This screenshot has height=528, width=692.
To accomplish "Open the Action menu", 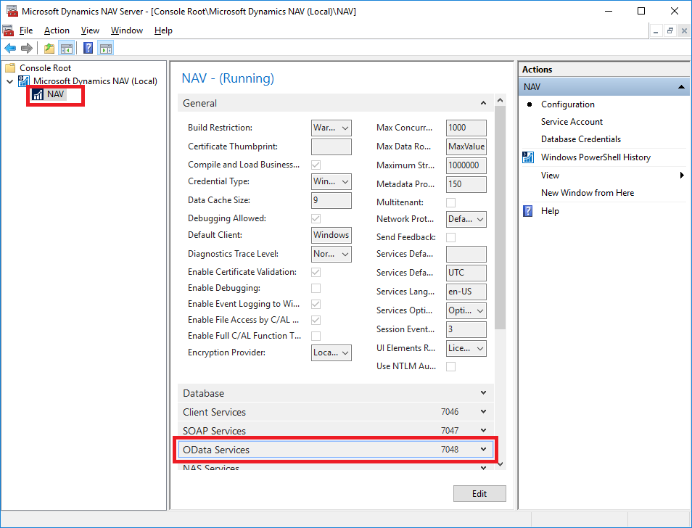I will tap(57, 30).
